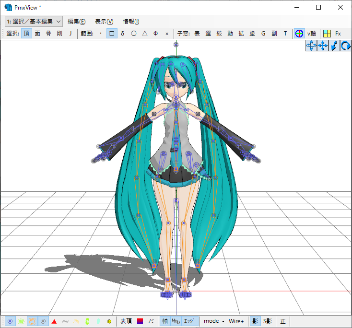Toggle the yellow diagonal lines display icon
The image size is (352, 328).
(x=76, y=321)
